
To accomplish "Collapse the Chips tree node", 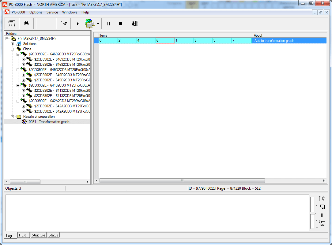I will click(13, 49).
